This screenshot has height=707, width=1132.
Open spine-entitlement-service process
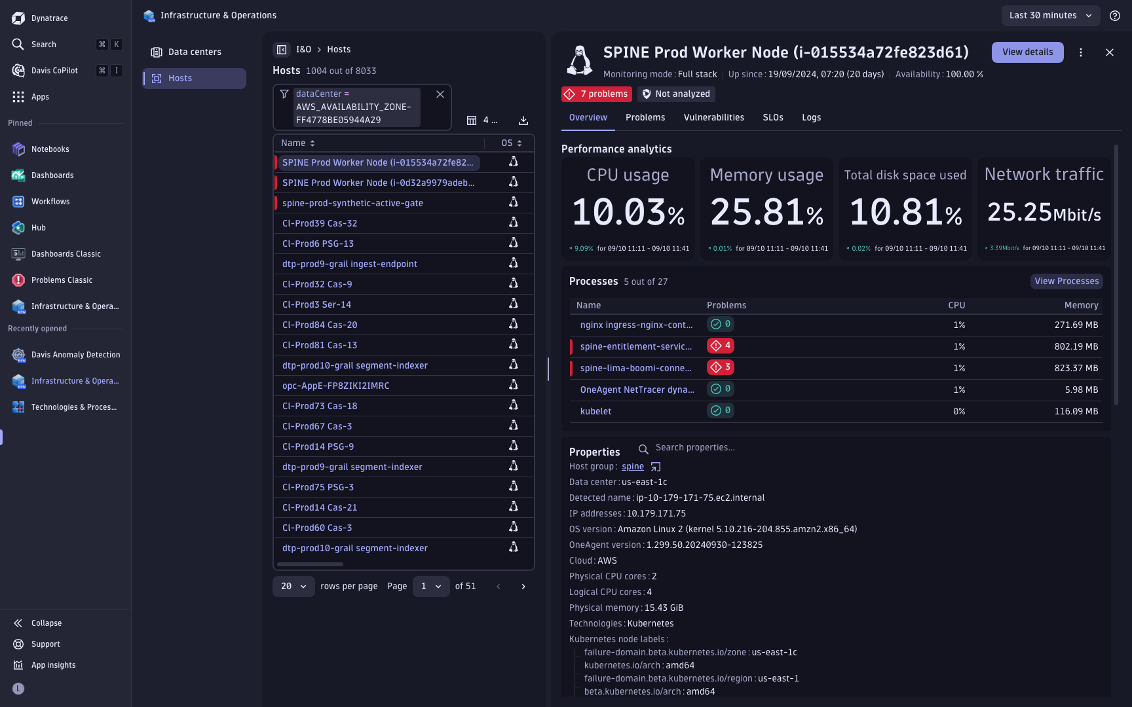(635, 347)
